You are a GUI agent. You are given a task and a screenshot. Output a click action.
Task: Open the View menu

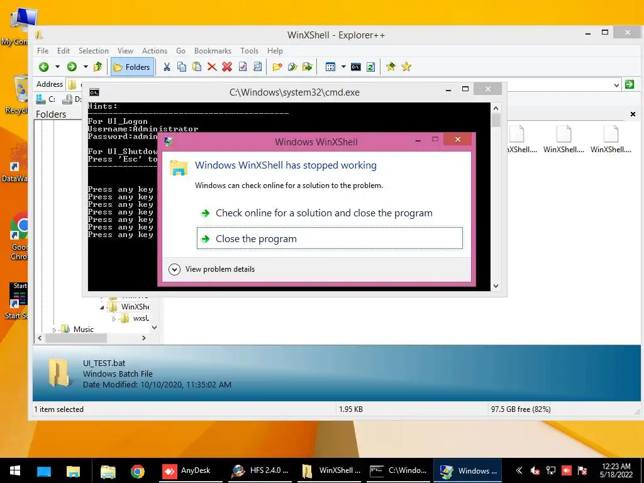click(125, 51)
